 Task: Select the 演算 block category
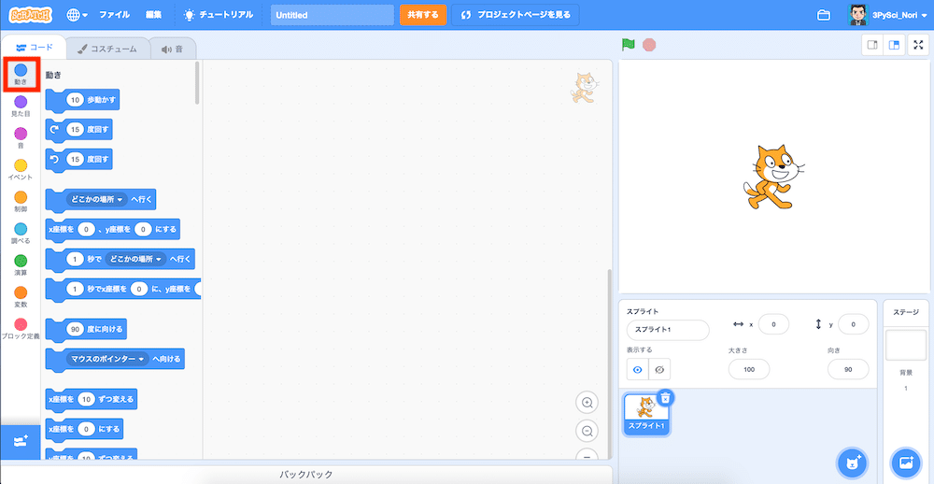coord(21,265)
